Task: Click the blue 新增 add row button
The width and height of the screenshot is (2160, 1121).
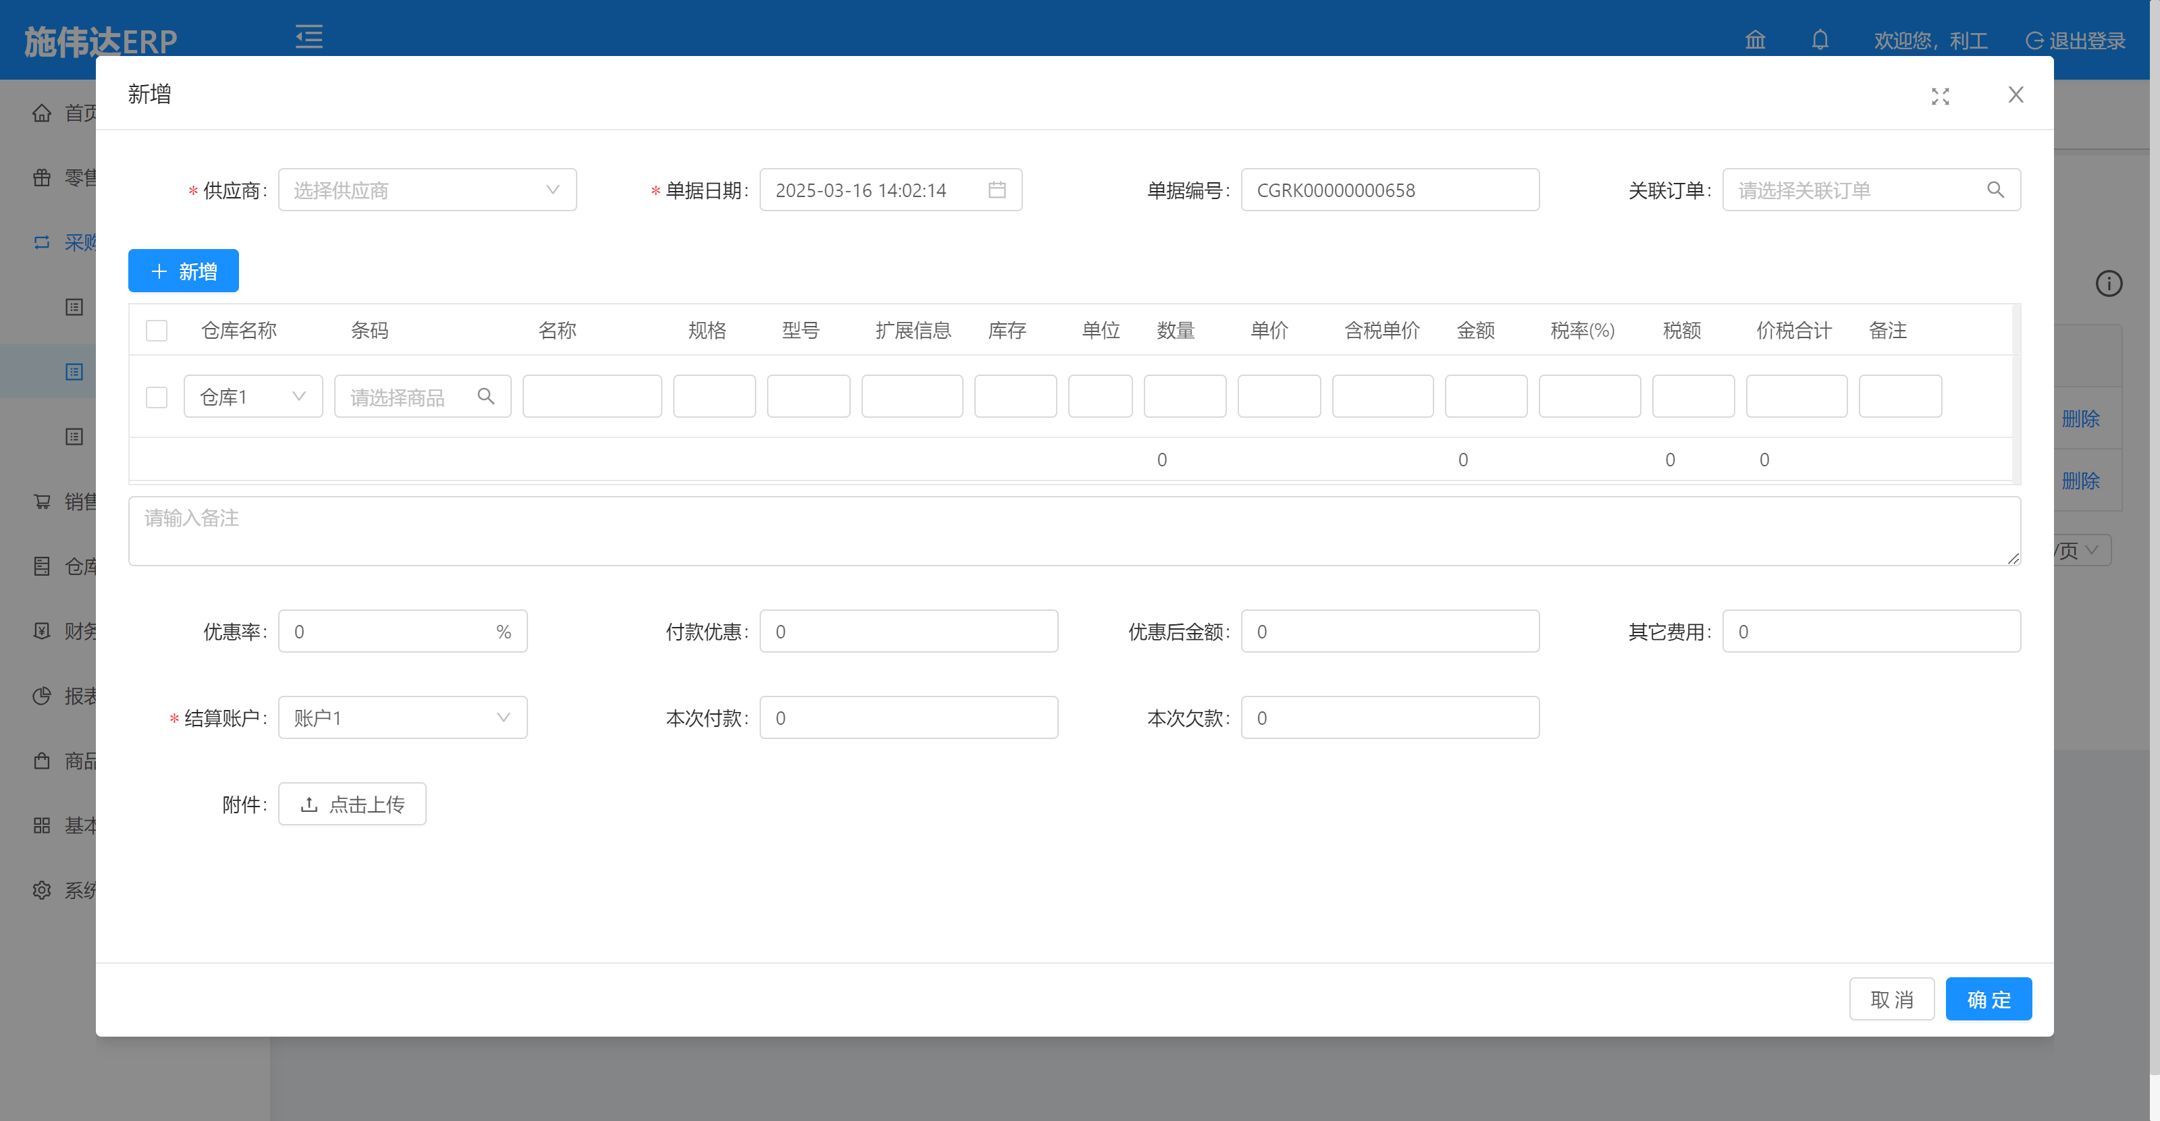Action: (183, 271)
